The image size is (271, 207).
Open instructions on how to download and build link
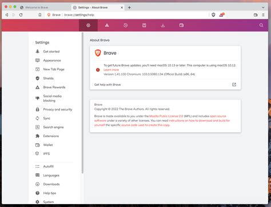pos(162,123)
